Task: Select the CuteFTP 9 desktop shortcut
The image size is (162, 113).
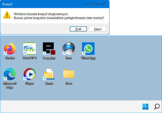Action: point(30,49)
